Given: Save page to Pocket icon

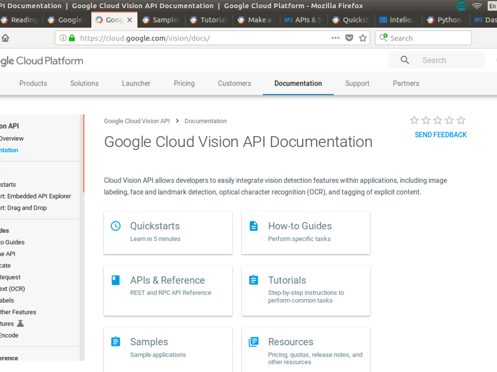Looking at the screenshot, I should point(349,38).
